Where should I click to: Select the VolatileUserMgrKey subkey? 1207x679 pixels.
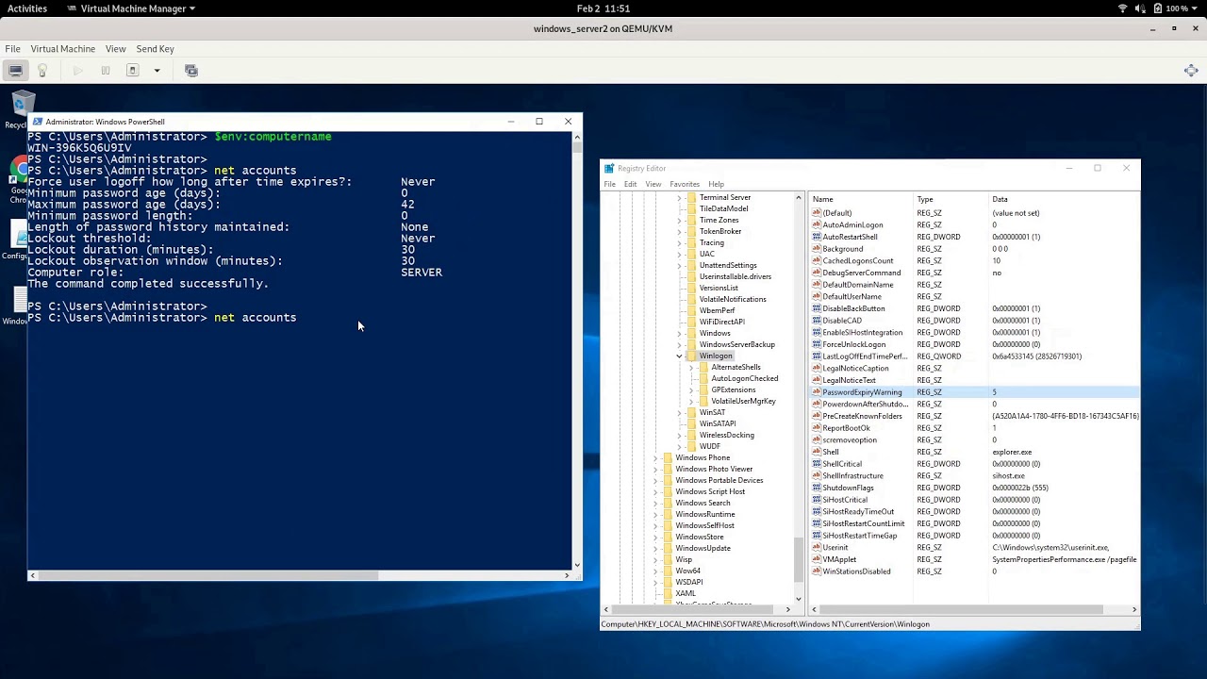tap(743, 401)
